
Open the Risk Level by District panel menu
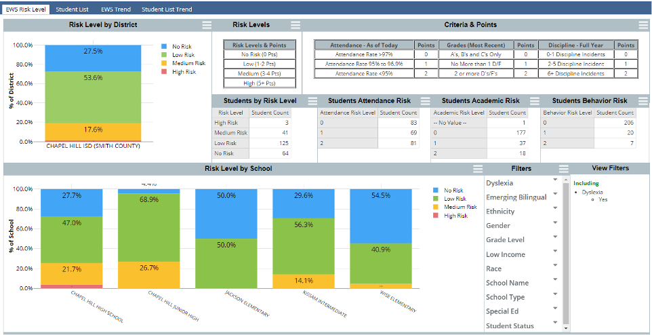tap(207, 25)
